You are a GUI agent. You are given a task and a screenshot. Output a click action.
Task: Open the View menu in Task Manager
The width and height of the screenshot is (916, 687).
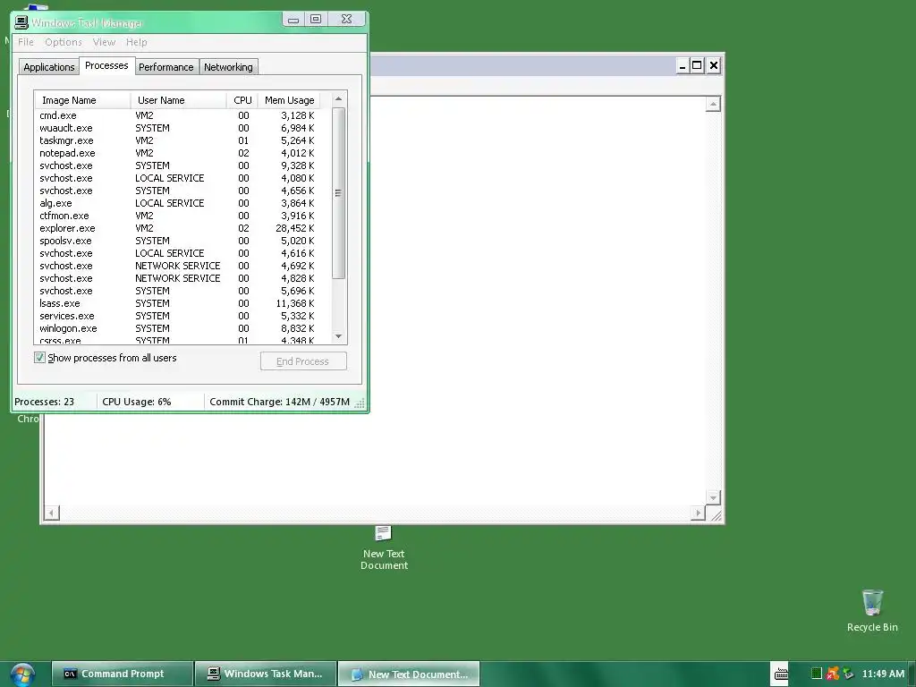[x=104, y=42]
